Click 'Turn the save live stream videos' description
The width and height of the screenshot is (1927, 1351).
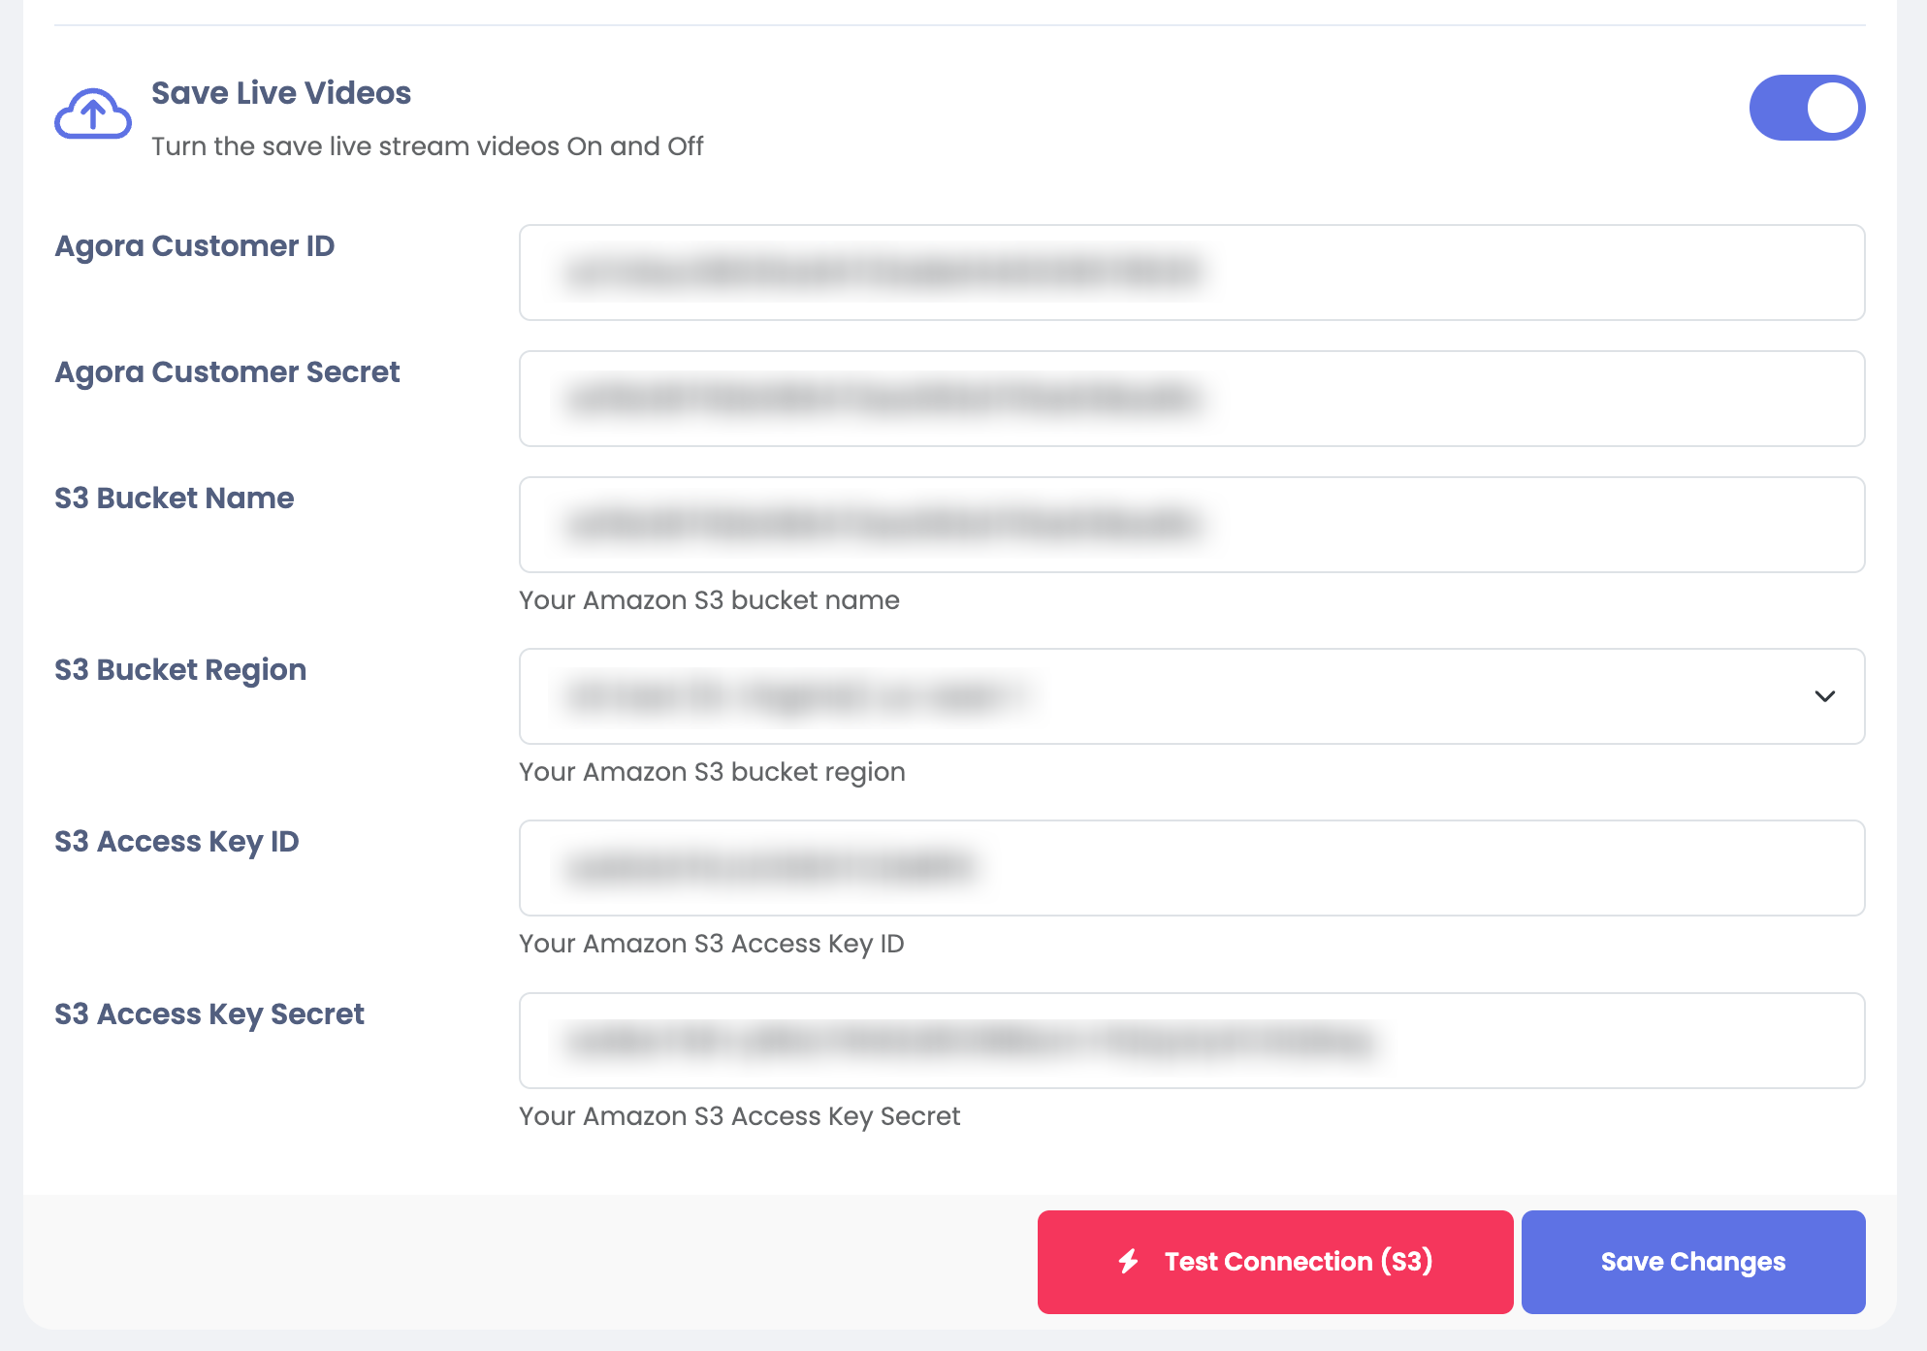[x=427, y=146]
